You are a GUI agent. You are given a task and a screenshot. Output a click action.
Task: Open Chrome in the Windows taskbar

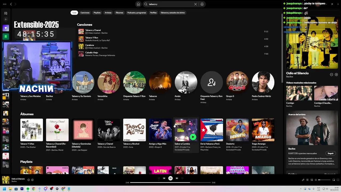tap(34, 189)
